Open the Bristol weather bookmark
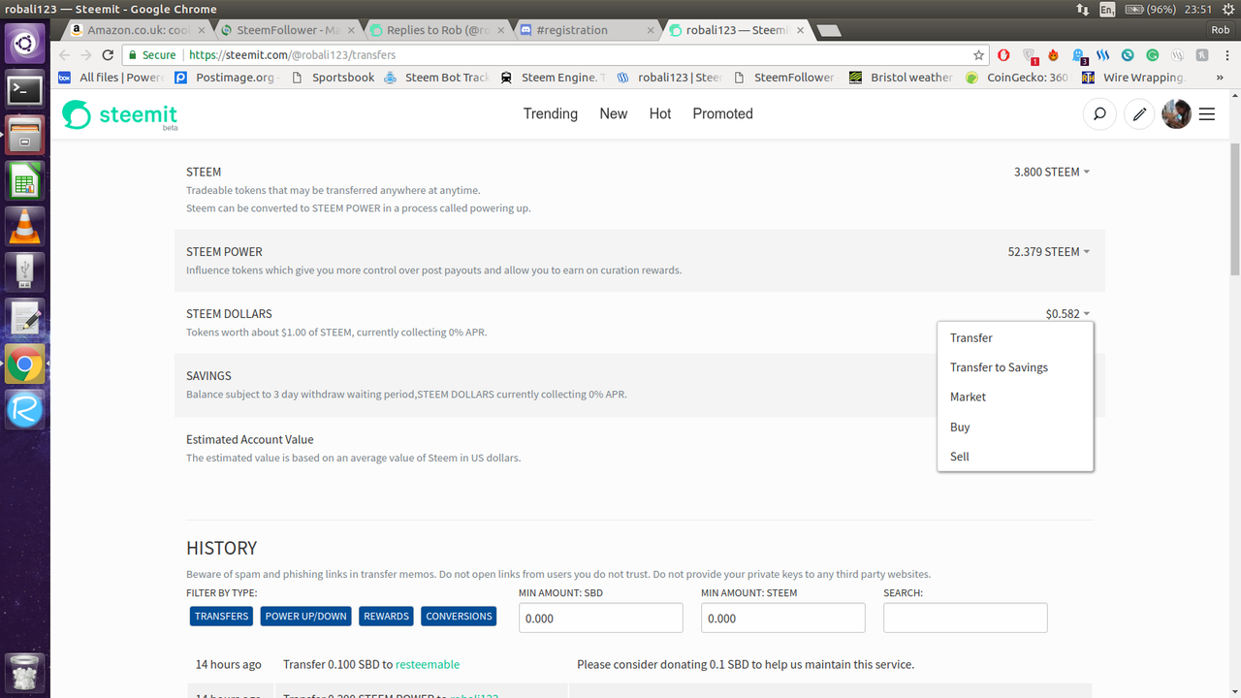 point(902,78)
